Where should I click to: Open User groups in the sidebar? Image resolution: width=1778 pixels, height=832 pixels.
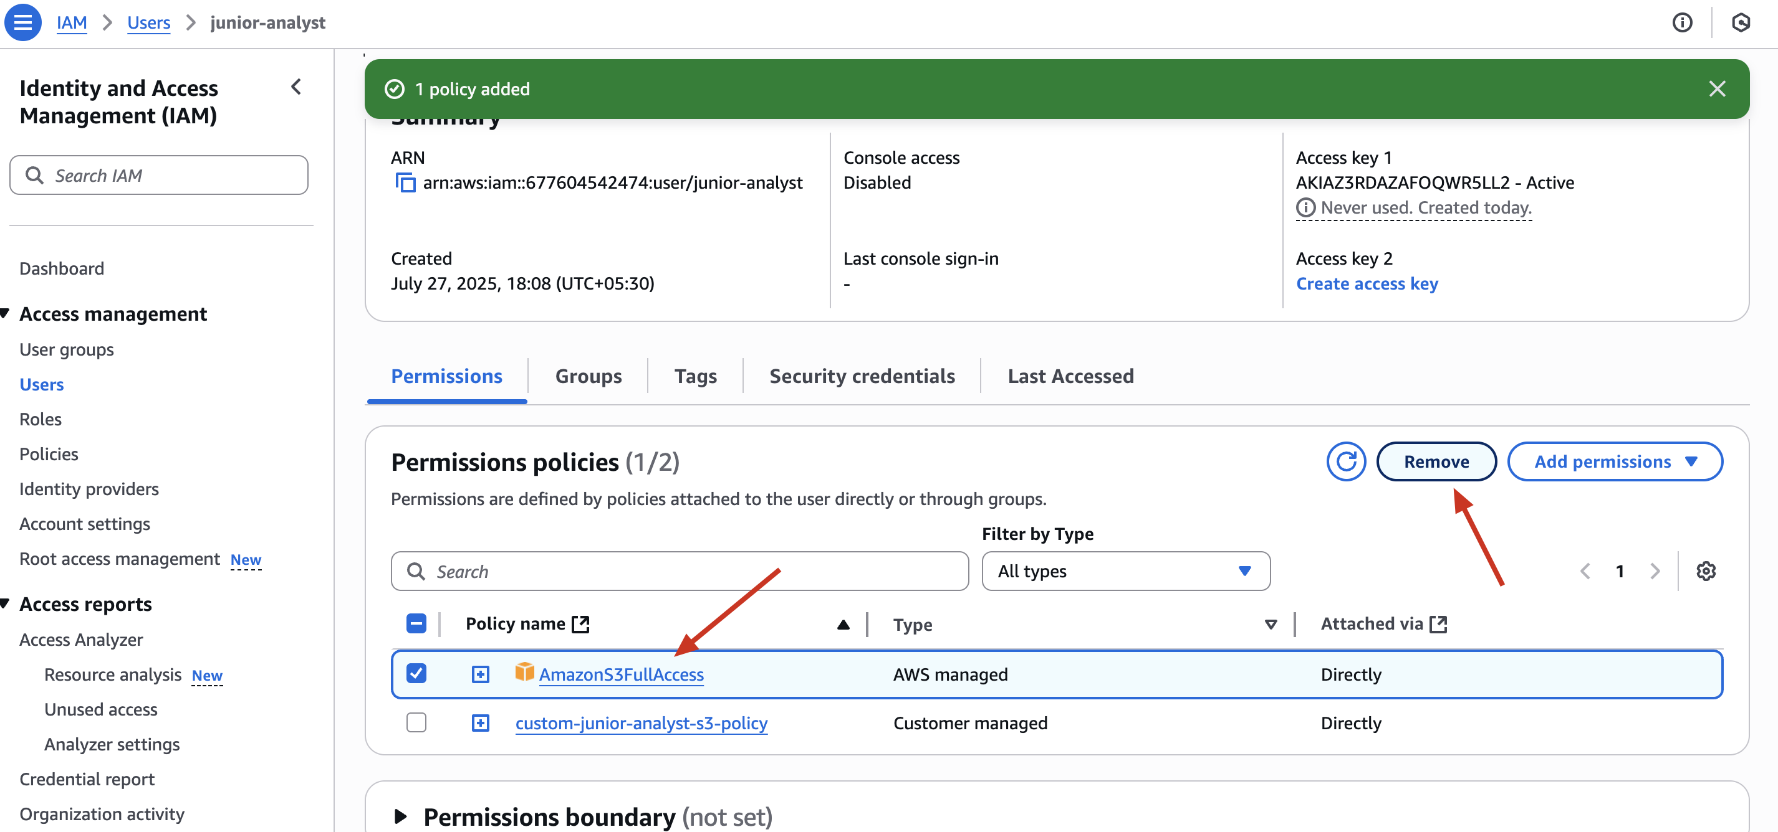pyautogui.click(x=66, y=349)
